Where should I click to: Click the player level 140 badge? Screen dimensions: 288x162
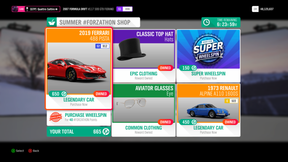(22, 9)
